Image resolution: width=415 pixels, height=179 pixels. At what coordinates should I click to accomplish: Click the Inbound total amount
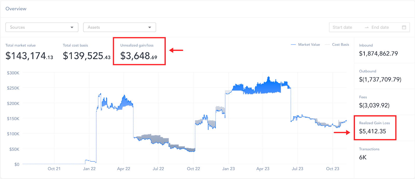pos(378,54)
